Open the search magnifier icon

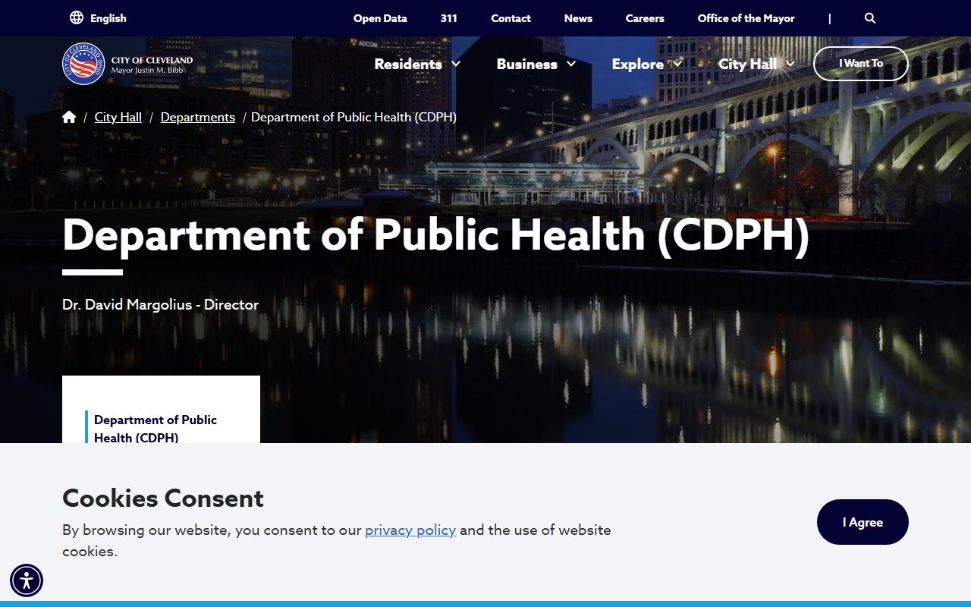click(x=870, y=18)
